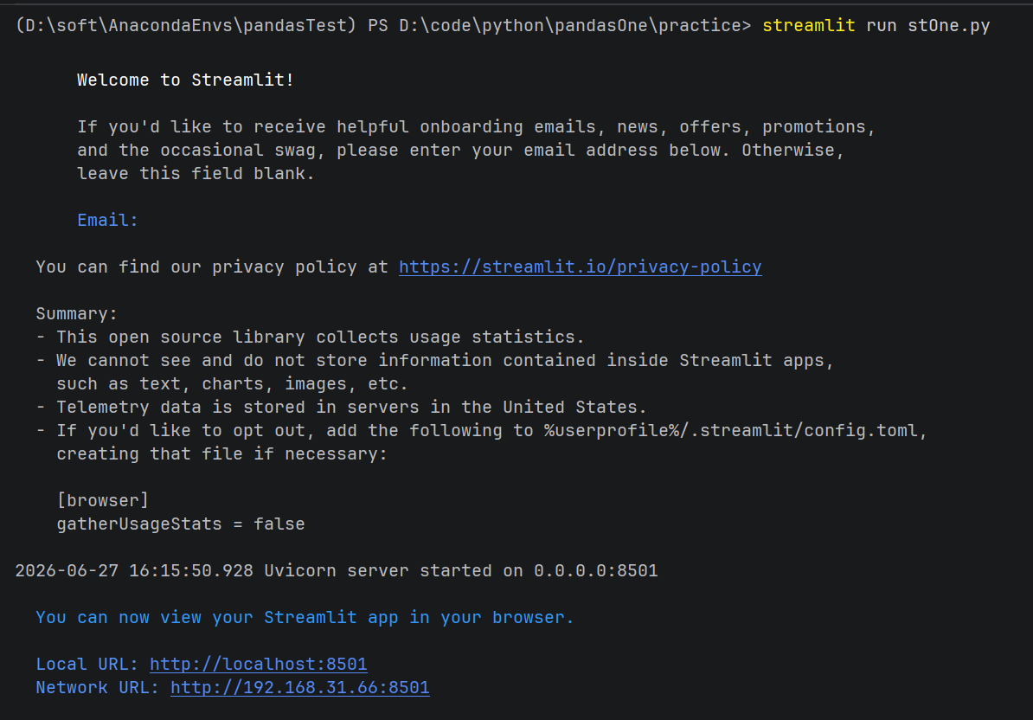The width and height of the screenshot is (1033, 720).
Task: Click the '%userprofile%/.streamlit/config.toml' path
Action: pos(730,431)
